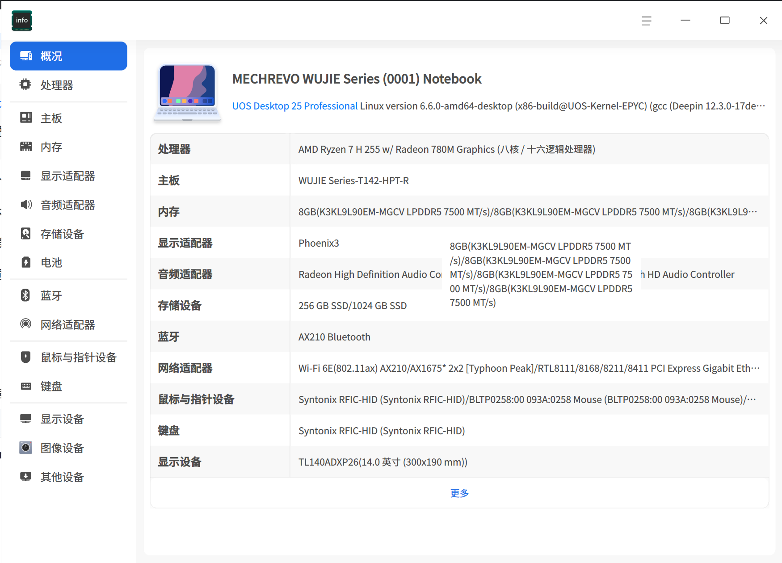Click the memory tooltip popup text
This screenshot has height=563, width=782.
tap(541, 274)
